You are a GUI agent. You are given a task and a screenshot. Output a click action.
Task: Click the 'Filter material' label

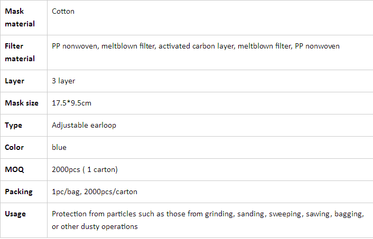(x=20, y=52)
